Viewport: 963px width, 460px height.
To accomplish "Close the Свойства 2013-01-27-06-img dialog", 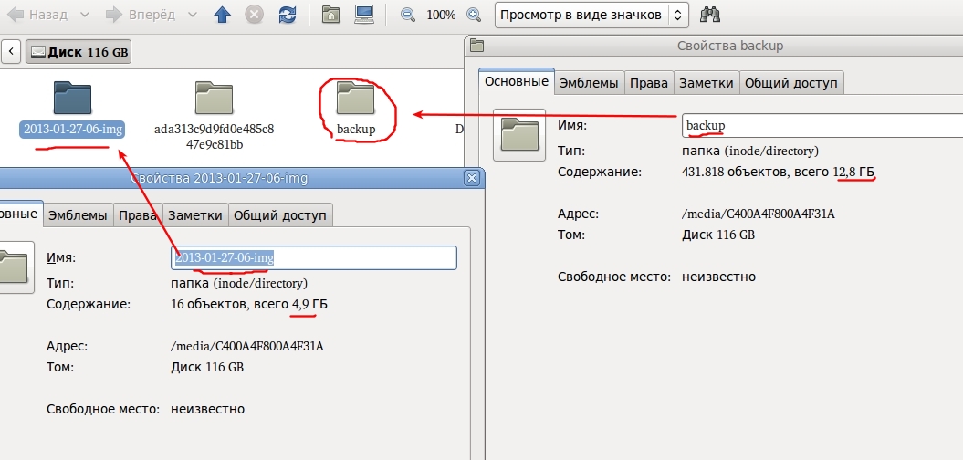I will (x=472, y=178).
